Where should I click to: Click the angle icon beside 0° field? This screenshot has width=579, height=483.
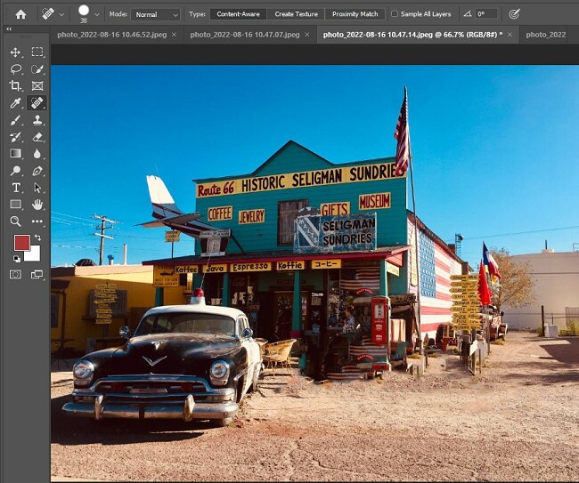468,14
